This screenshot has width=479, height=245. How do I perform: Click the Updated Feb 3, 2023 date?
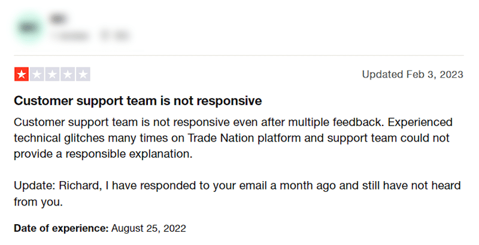click(413, 74)
